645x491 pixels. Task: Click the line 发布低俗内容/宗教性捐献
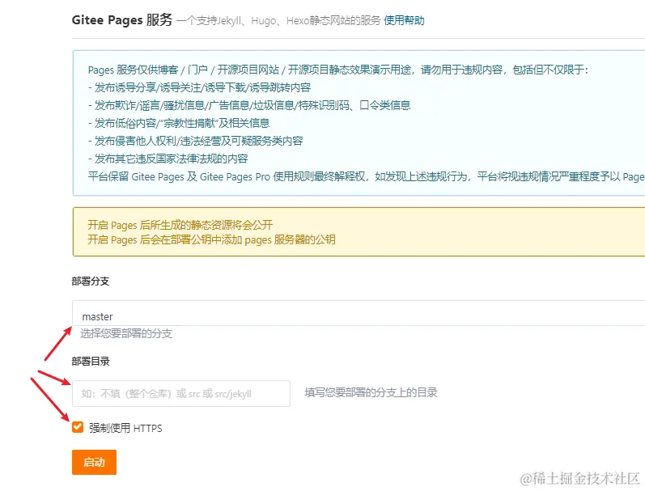click(x=179, y=123)
